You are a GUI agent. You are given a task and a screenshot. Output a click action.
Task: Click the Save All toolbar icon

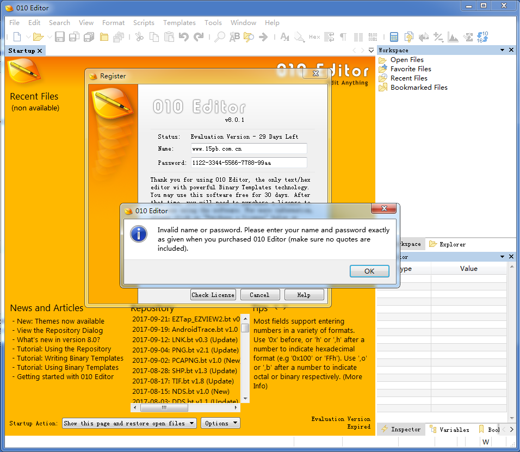click(x=89, y=37)
